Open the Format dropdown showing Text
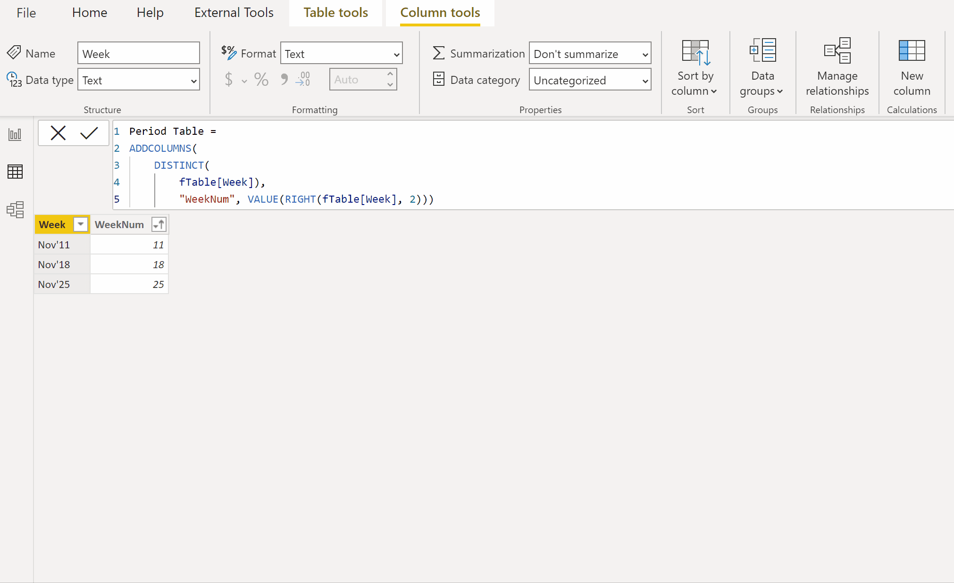This screenshot has width=954, height=583. (341, 53)
